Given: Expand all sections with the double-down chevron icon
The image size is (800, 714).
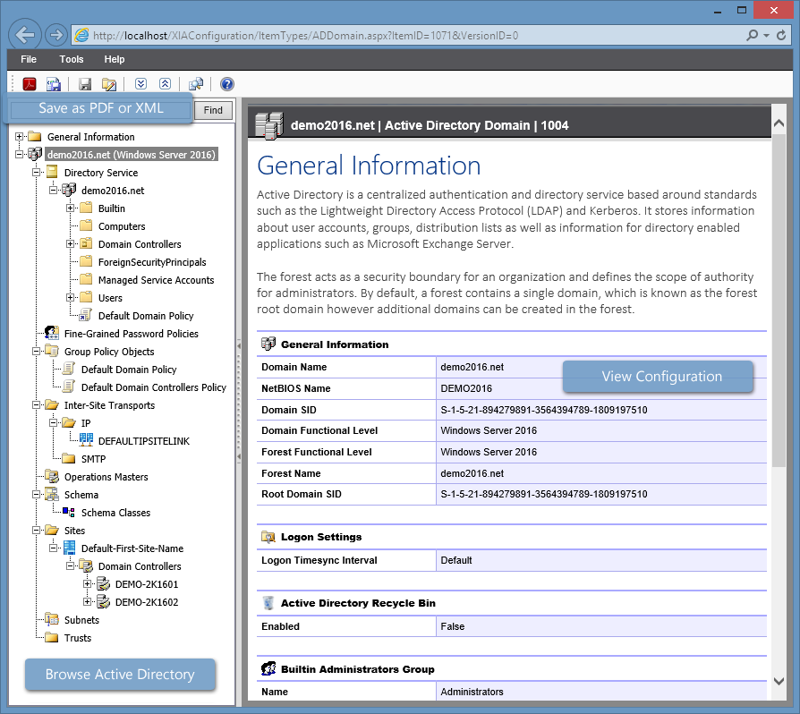Looking at the screenshot, I should click(140, 84).
